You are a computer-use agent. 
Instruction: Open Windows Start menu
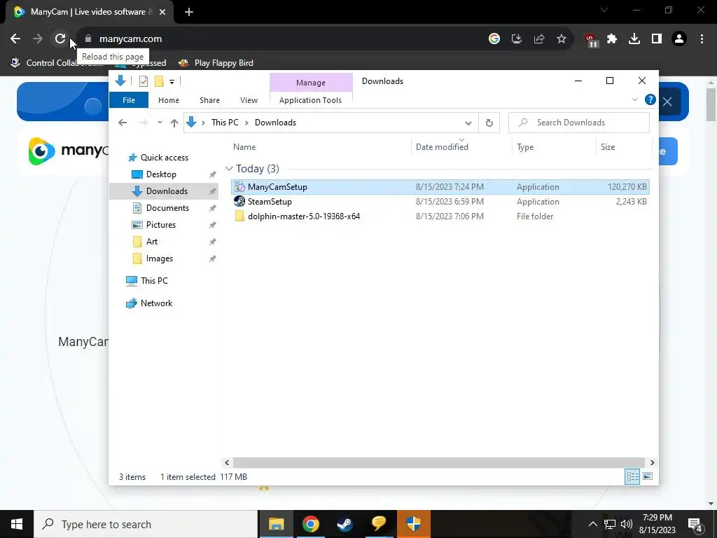pyautogui.click(x=17, y=524)
